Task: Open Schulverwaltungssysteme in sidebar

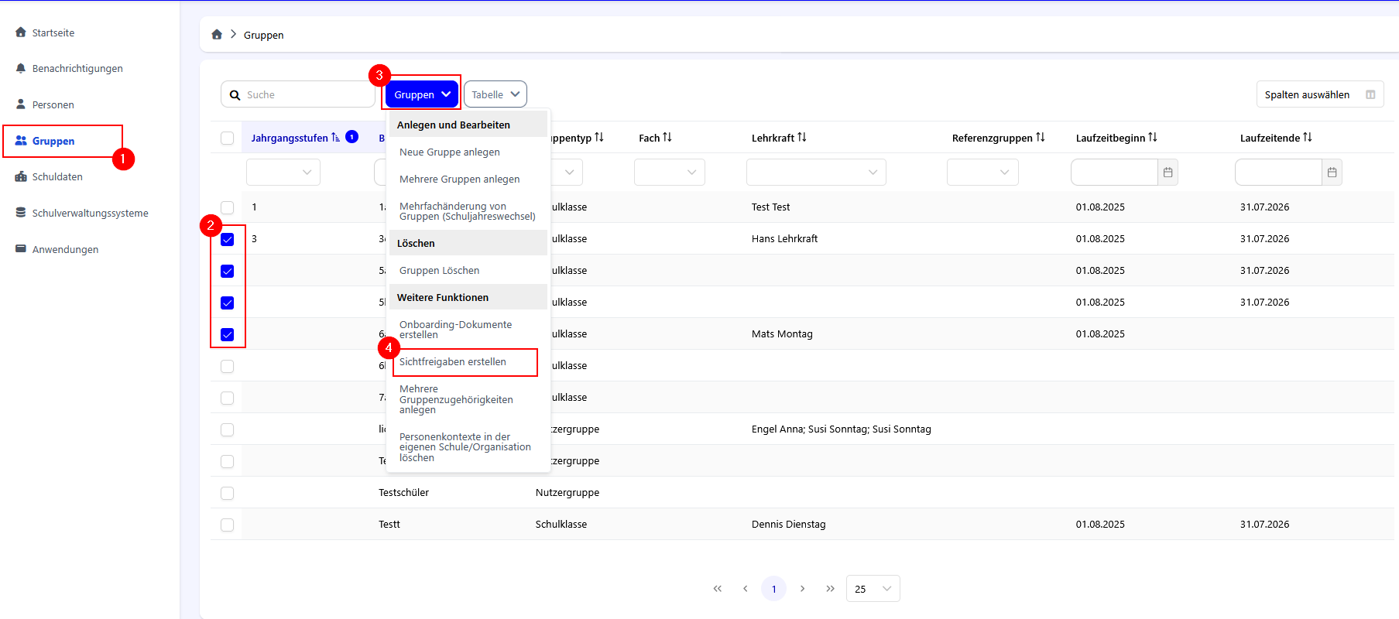Action: (90, 213)
